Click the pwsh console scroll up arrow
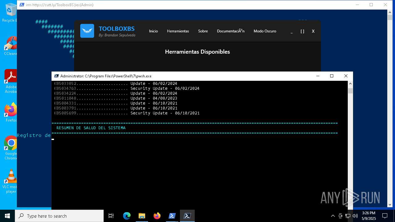Viewport: 395px width, 222px height. (350, 84)
